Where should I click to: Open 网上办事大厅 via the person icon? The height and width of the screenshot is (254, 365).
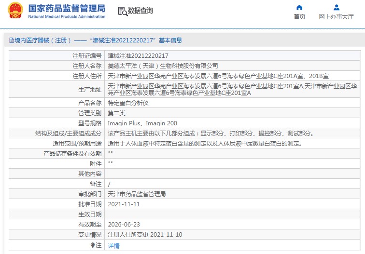(x=337, y=8)
